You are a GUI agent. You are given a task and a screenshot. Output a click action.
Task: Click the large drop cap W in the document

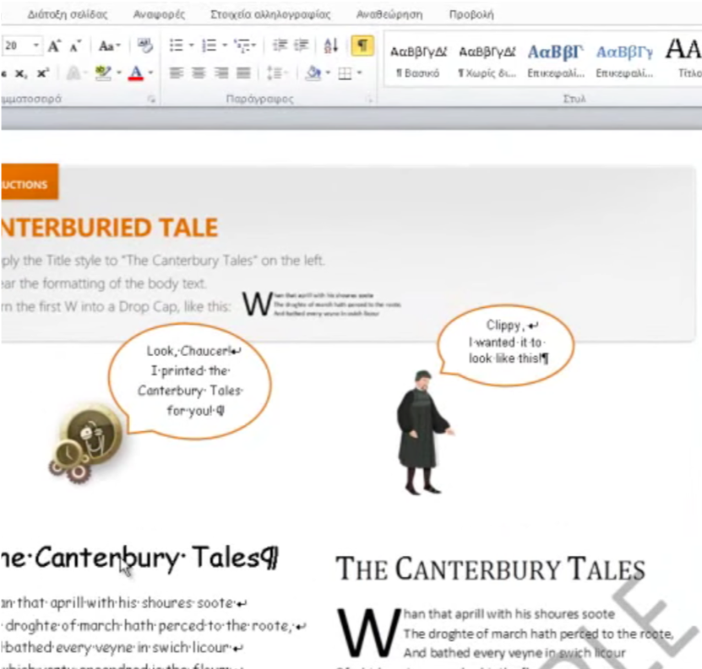[368, 633]
